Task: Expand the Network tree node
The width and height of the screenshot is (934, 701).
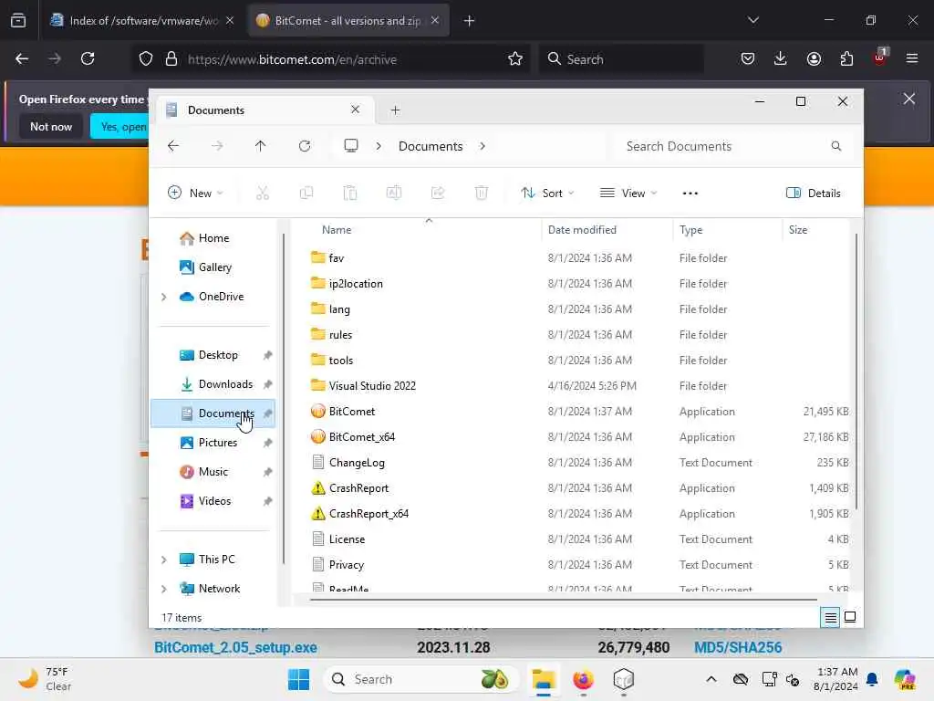Action: click(164, 589)
